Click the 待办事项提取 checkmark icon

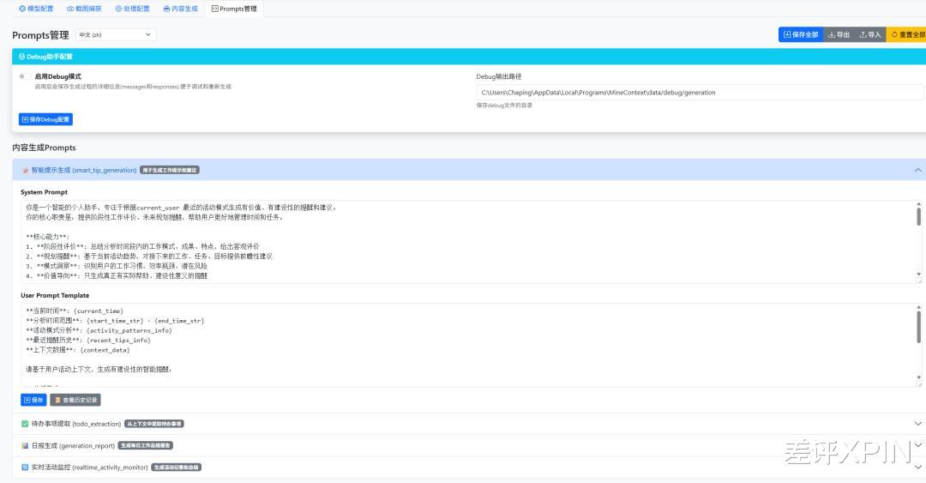(x=25, y=424)
